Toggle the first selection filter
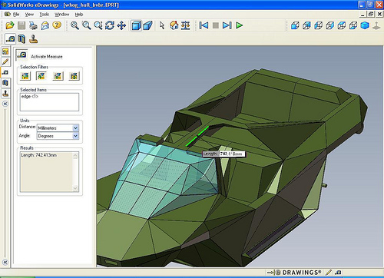The height and width of the screenshot is (278, 384). (25, 76)
